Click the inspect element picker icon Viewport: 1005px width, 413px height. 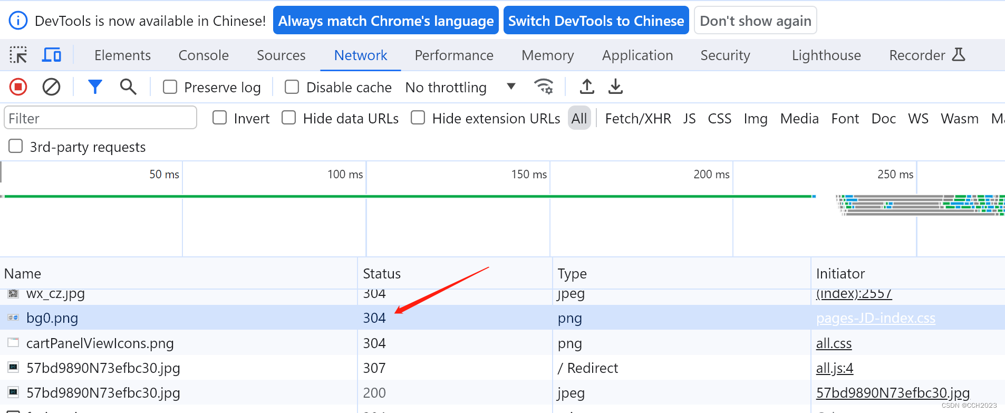point(18,55)
